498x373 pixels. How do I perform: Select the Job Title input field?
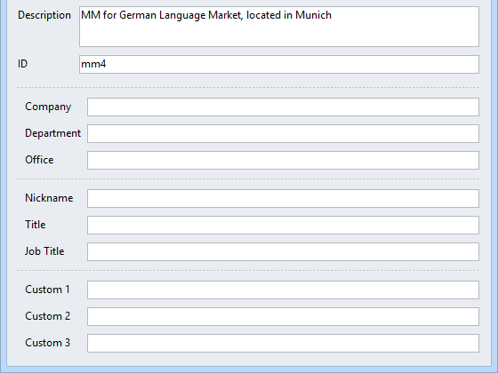point(284,252)
